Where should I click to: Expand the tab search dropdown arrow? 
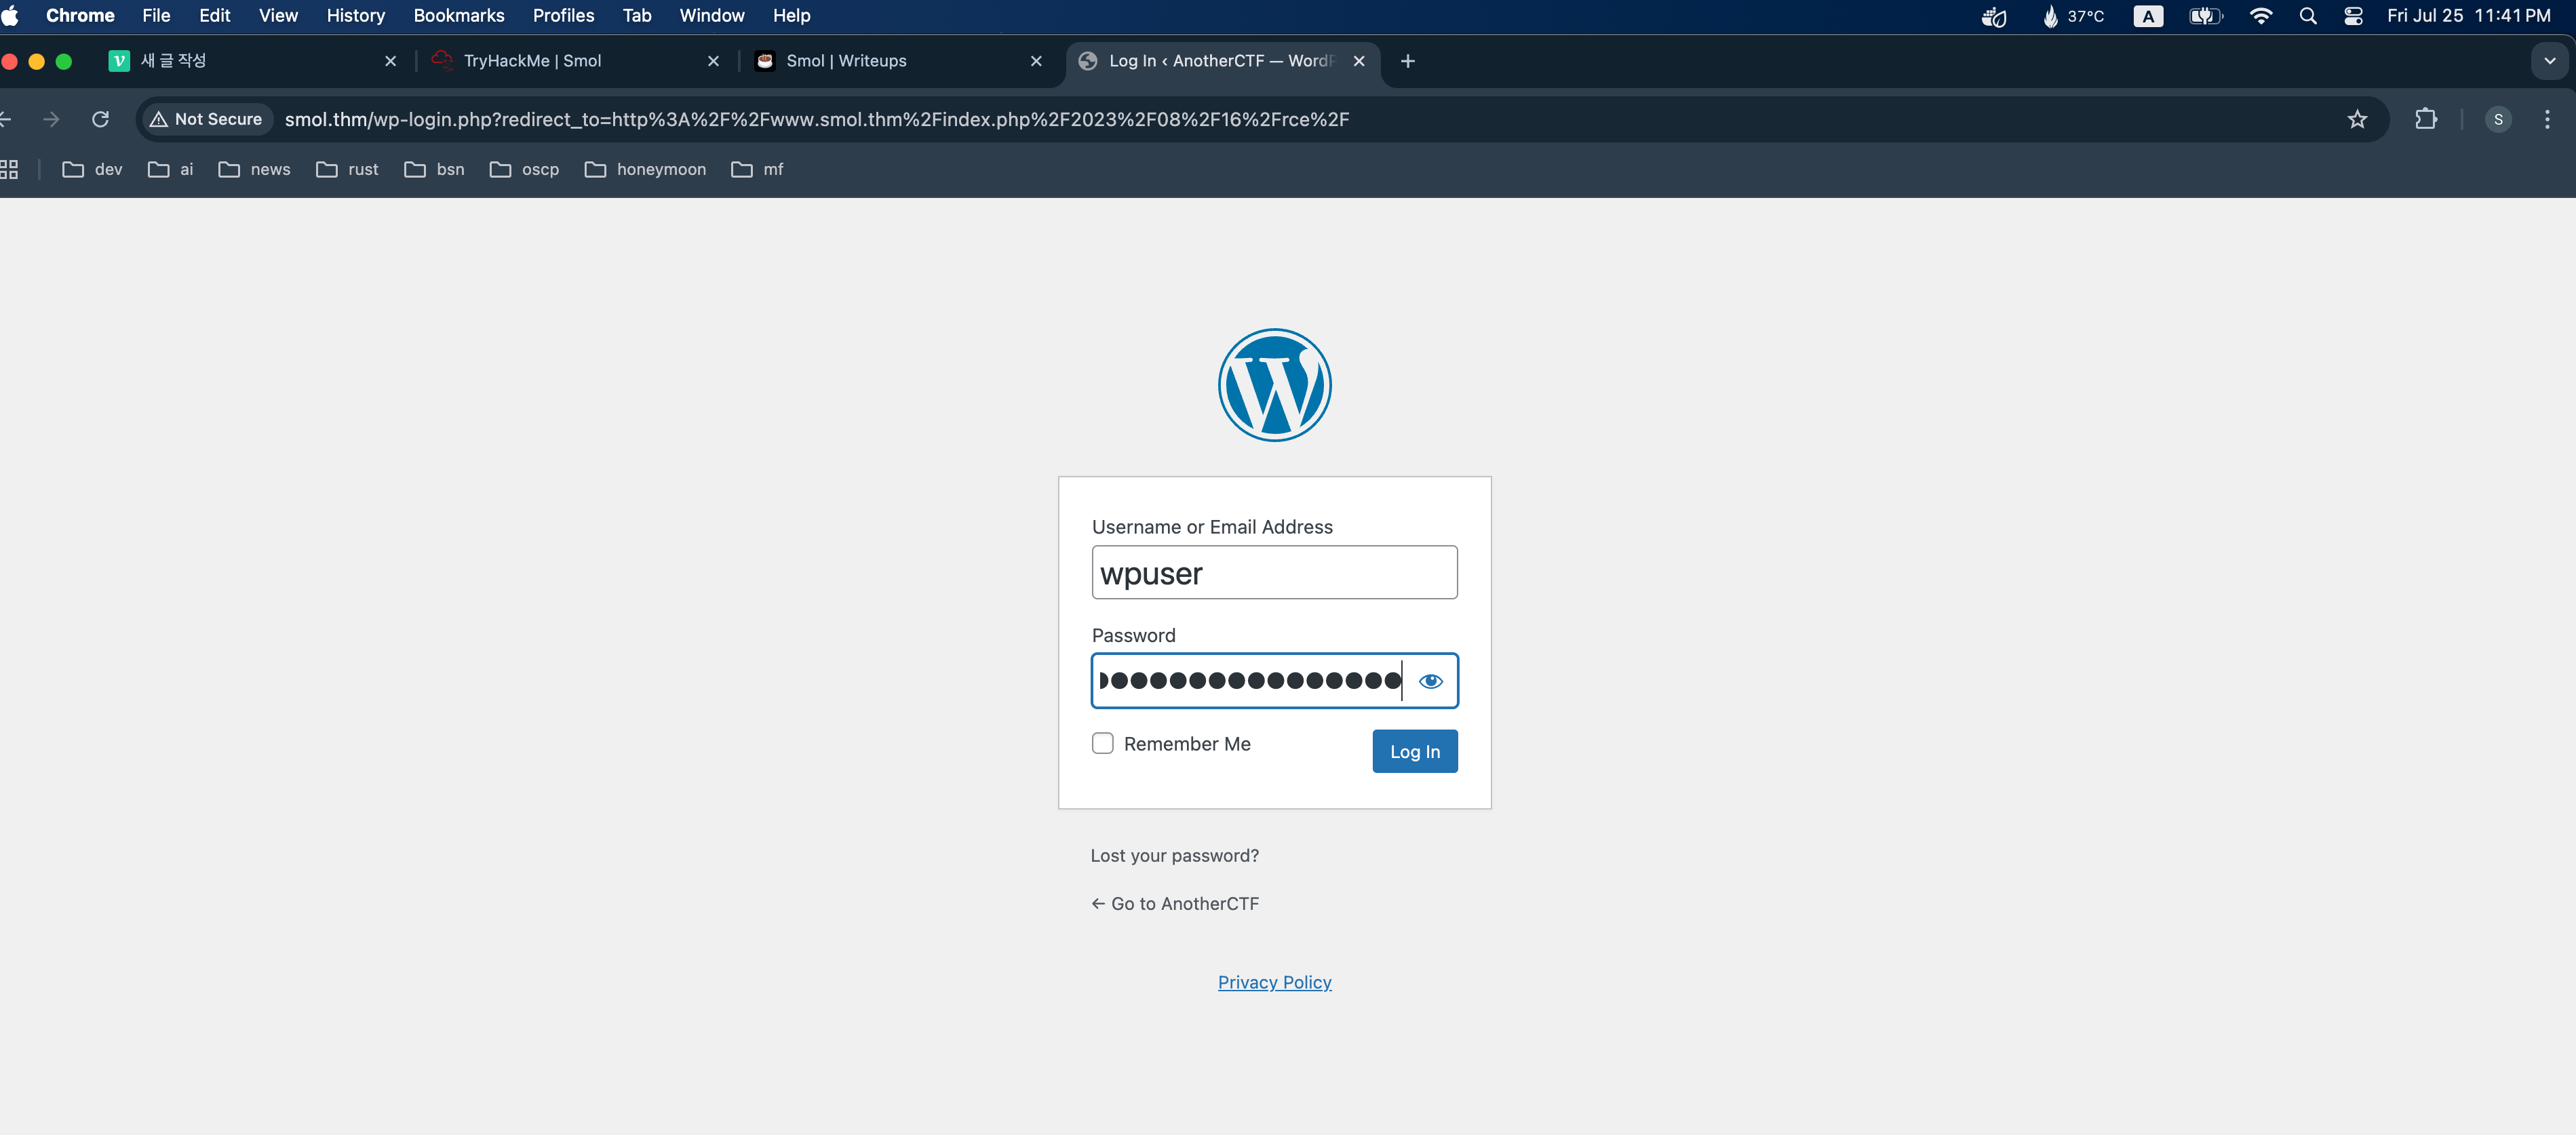pyautogui.click(x=2549, y=61)
